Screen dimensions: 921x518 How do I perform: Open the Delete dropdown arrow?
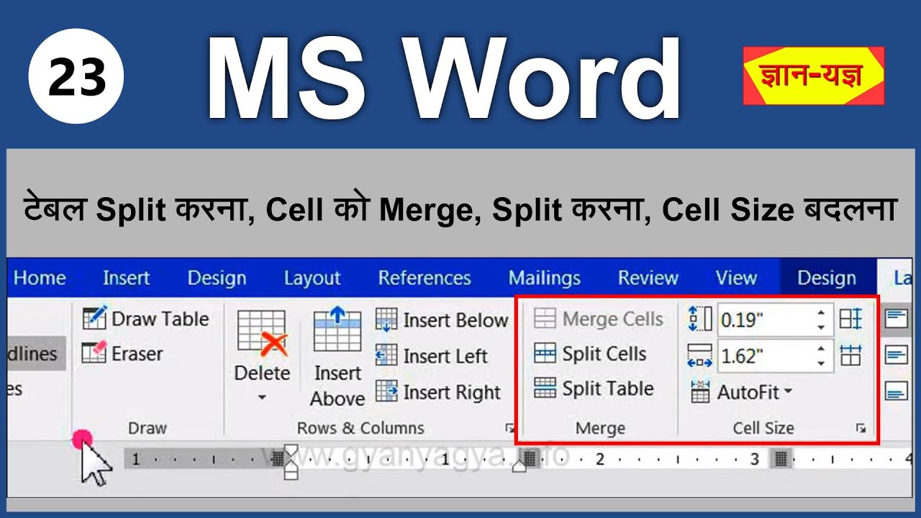(x=262, y=397)
